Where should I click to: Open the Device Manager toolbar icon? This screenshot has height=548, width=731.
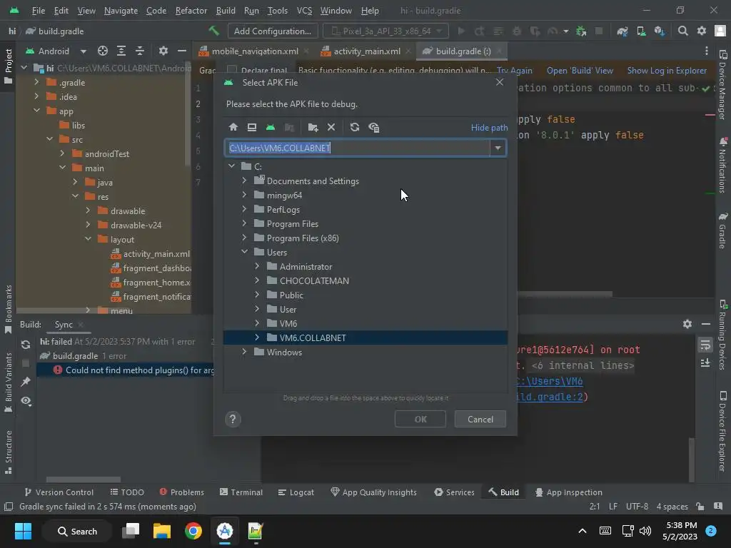[642, 31]
